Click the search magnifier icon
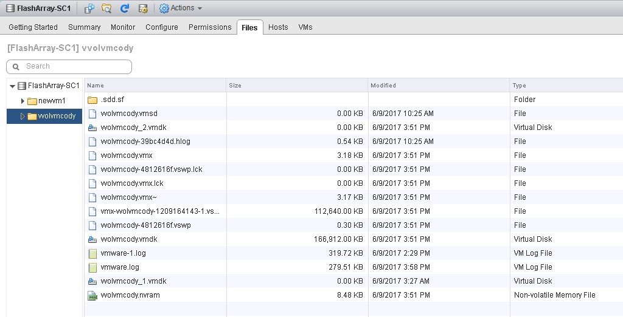 (16, 67)
